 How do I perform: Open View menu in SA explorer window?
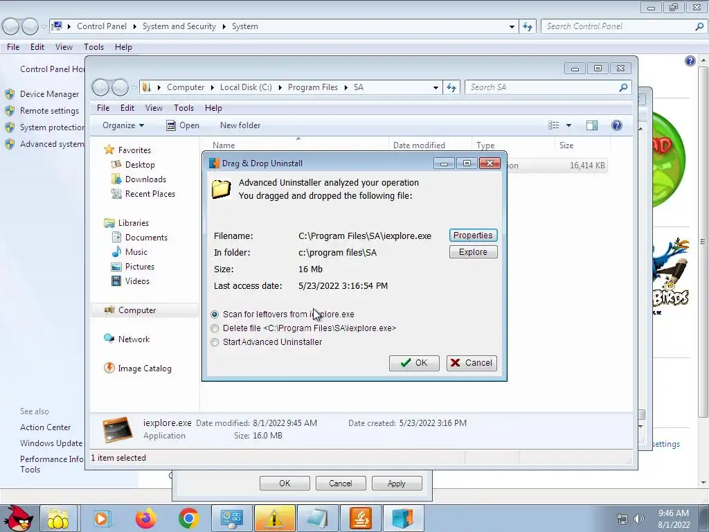pos(154,107)
